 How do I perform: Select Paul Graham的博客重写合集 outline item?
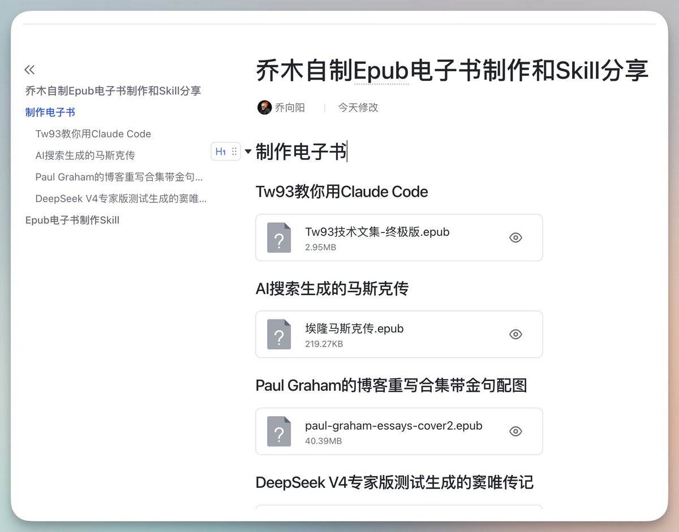click(119, 177)
